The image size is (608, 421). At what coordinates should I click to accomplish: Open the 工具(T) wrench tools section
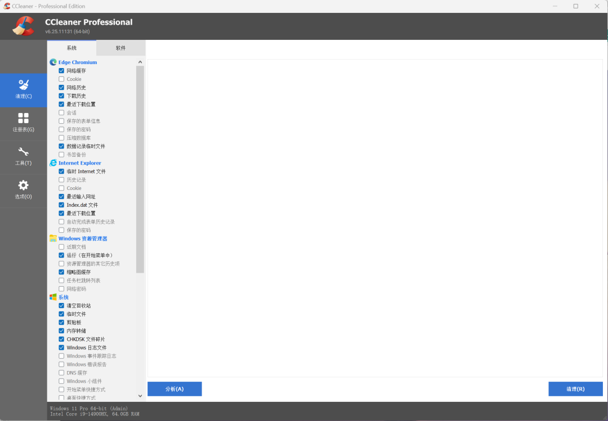23,157
